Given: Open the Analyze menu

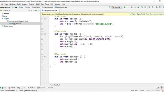Looking at the screenshot, I should [x=25, y=4].
